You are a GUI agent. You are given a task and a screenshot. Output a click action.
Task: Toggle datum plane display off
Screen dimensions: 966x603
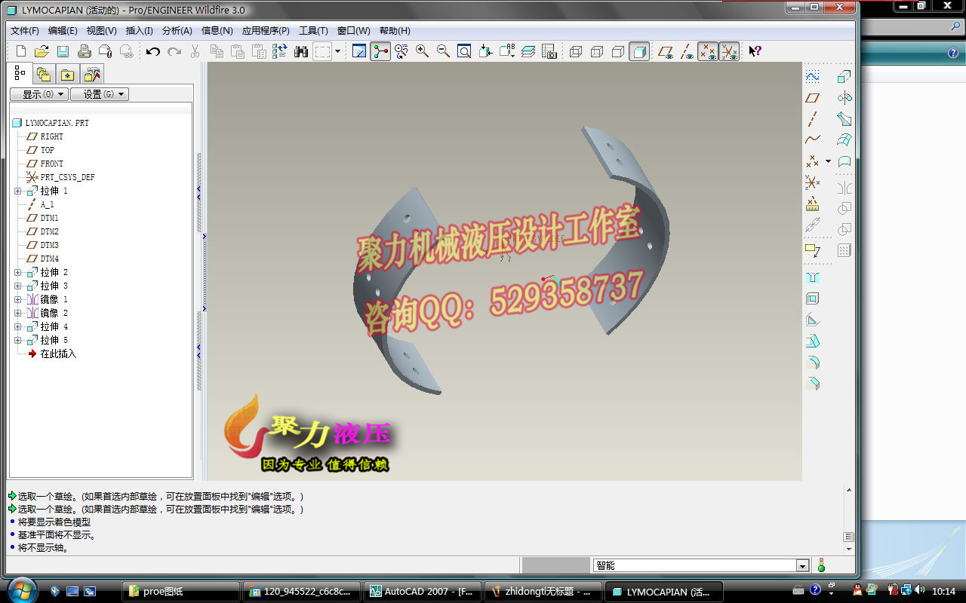click(x=666, y=51)
